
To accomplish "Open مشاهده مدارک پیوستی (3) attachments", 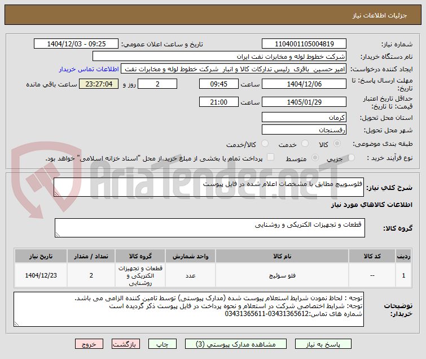I will [235, 344].
